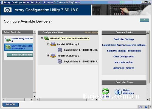Select MSA1000 Controller SGM06481AY in controller list
The width and height of the screenshot is (152, 109).
click(18, 47)
